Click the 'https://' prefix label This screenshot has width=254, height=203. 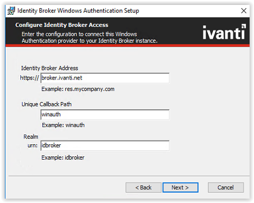pyautogui.click(x=30, y=78)
